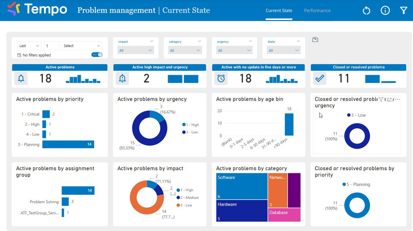Select the Software tile in category treemap
The height and width of the screenshot is (231, 413).
pos(242,186)
